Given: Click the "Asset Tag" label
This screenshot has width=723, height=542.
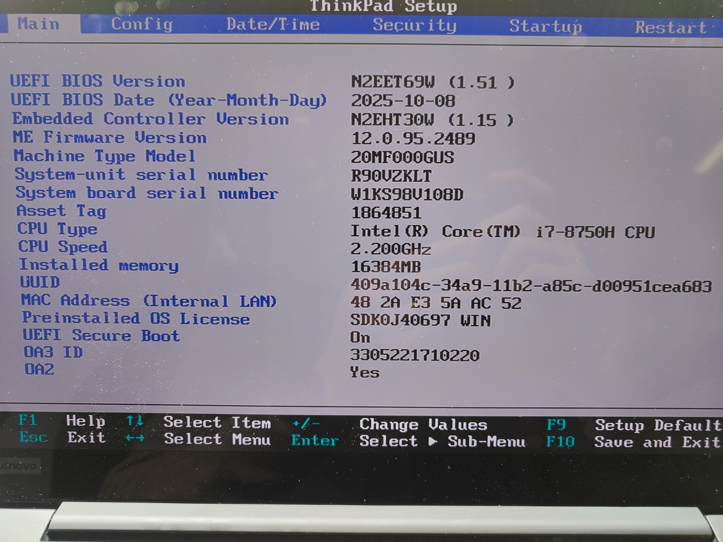Looking at the screenshot, I should point(61,211).
